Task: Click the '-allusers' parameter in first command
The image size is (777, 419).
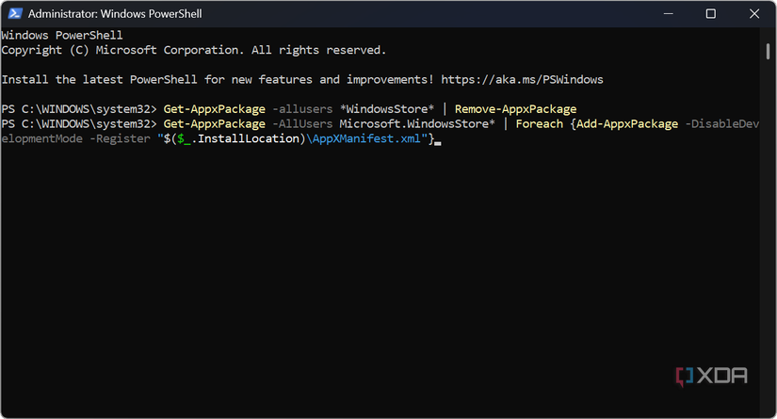Action: pos(302,109)
